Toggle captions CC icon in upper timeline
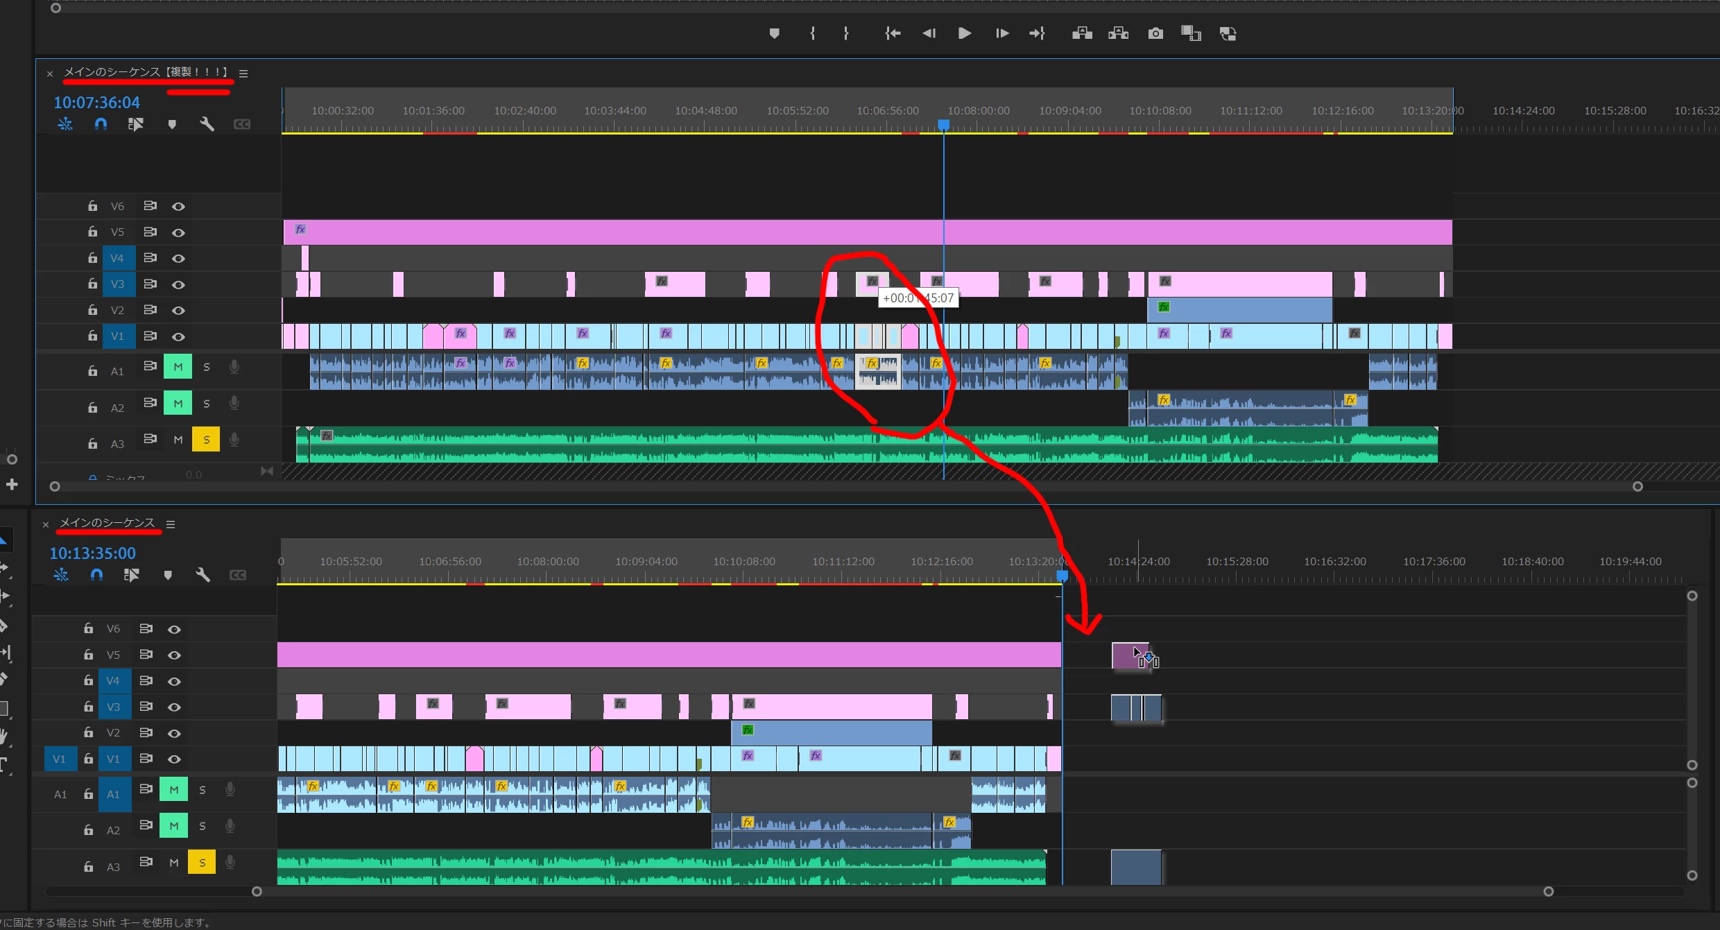Screen dimensions: 1720x930 (x=242, y=124)
